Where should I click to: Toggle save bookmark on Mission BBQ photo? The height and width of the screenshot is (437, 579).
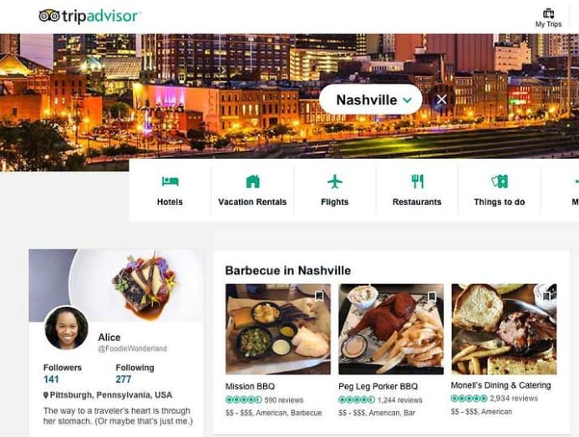pos(319,296)
